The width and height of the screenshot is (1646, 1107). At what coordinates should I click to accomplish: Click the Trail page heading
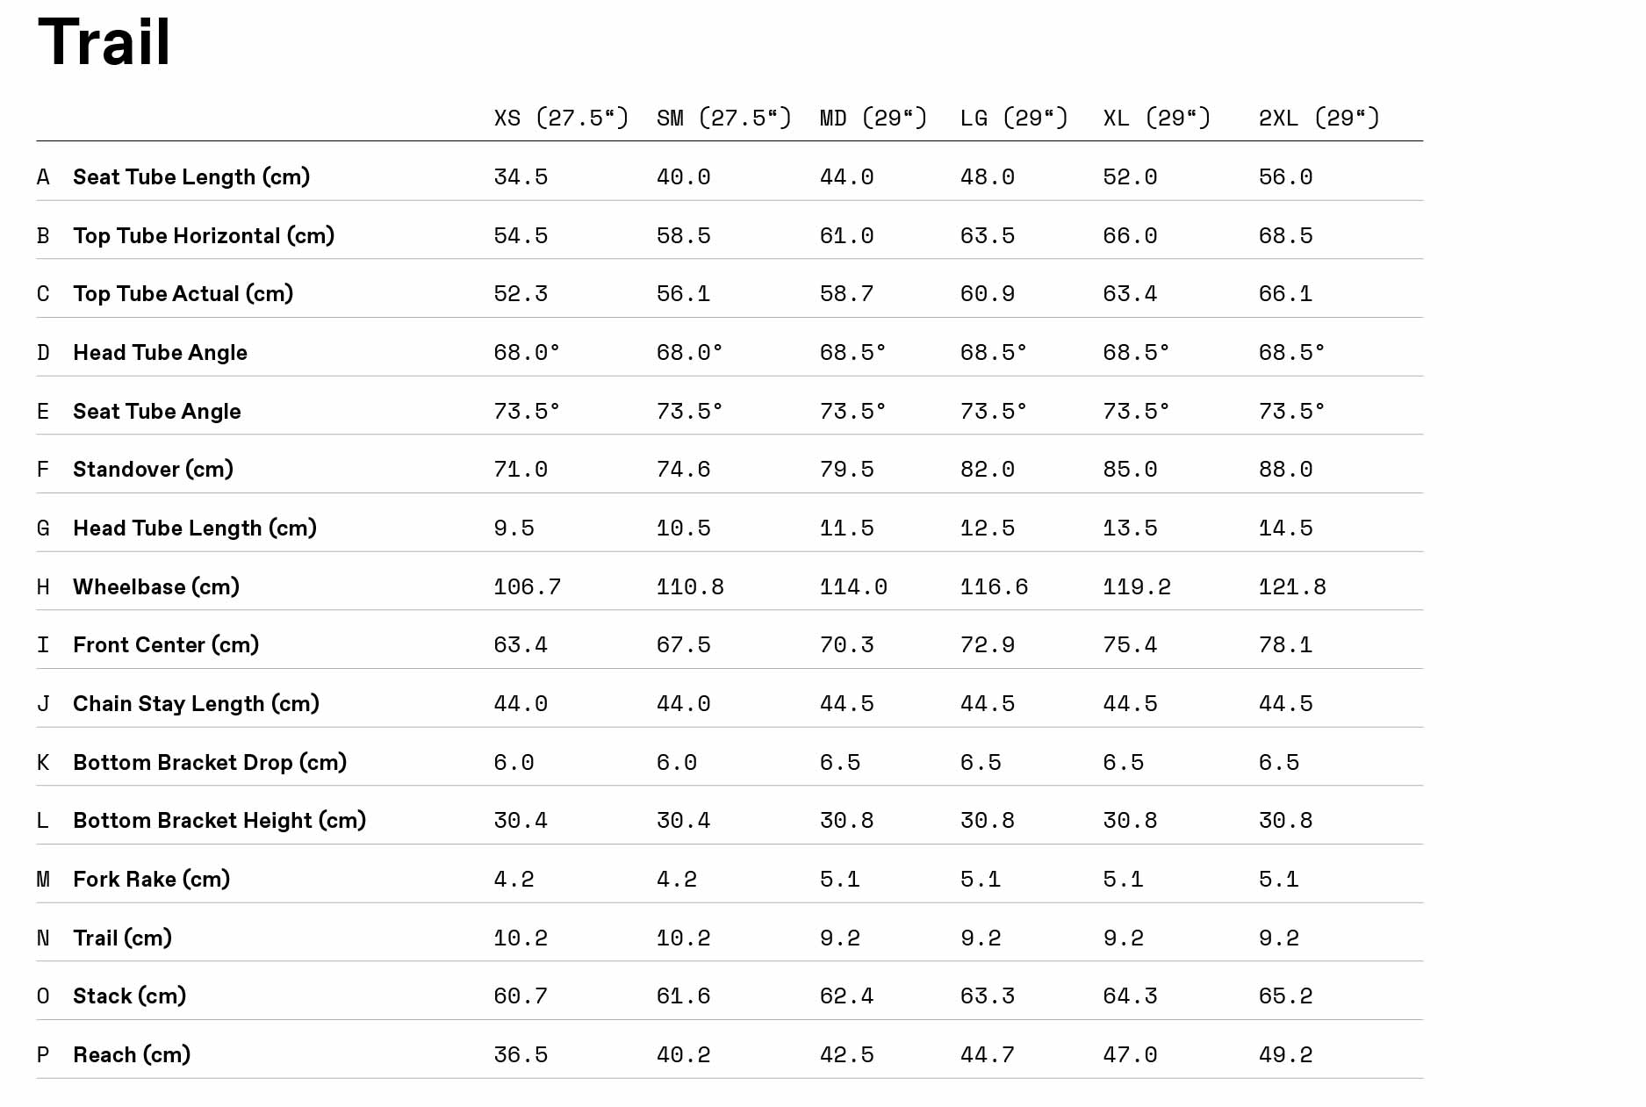click(x=104, y=42)
